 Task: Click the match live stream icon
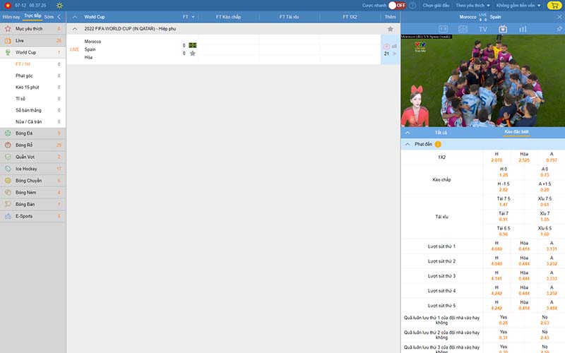(x=386, y=46)
